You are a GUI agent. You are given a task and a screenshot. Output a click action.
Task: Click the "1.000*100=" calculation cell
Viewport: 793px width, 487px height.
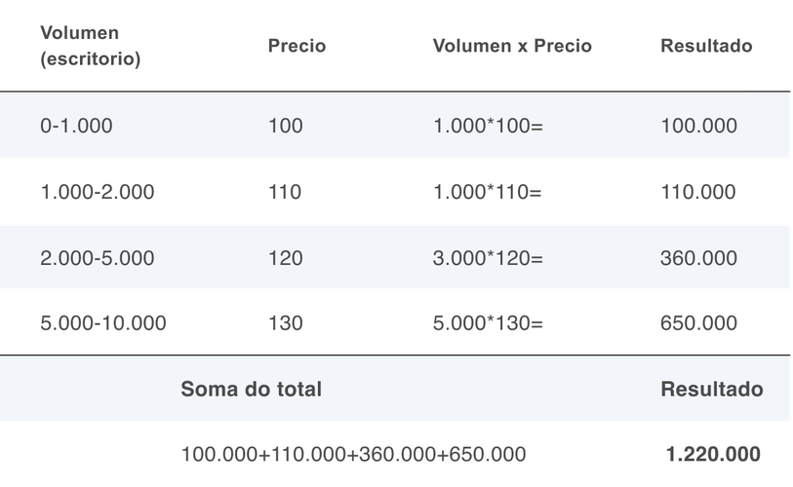(488, 126)
